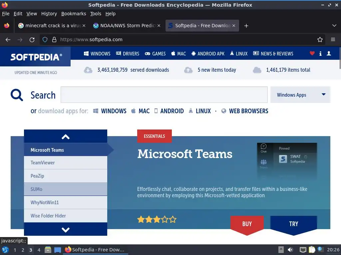The height and width of the screenshot is (255, 341).
Task: Click the red heart favorites icon
Action: [x=312, y=53]
